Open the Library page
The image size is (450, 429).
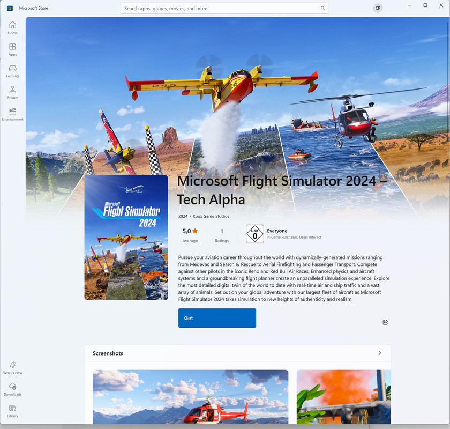(13, 411)
